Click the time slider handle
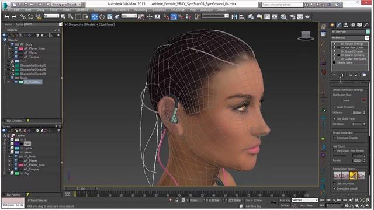The width and height of the screenshot is (374, 210). (x=81, y=188)
